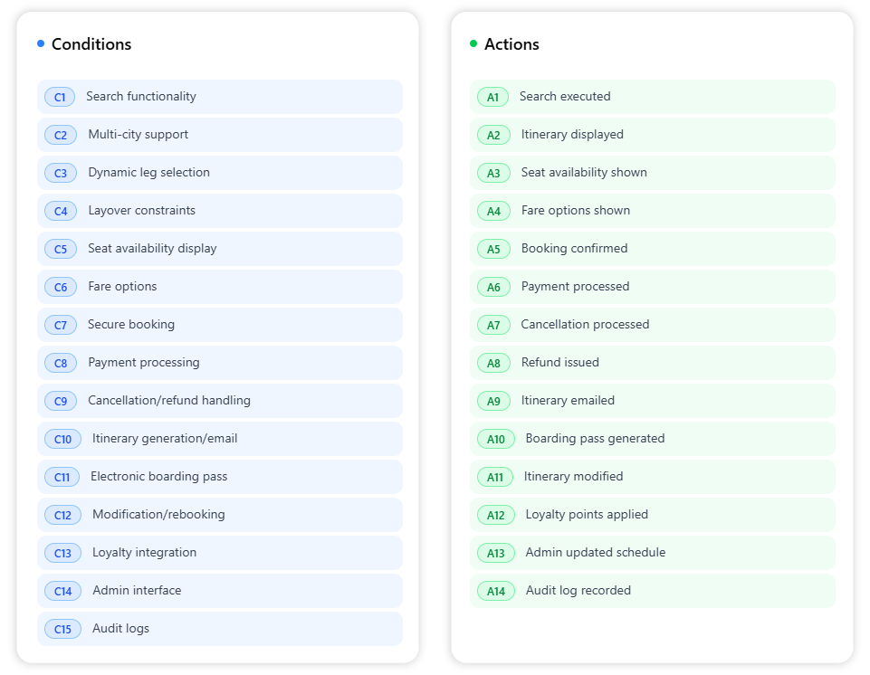Select the Multi-city support condition row
Screen dimensions: 870x675
219,135
